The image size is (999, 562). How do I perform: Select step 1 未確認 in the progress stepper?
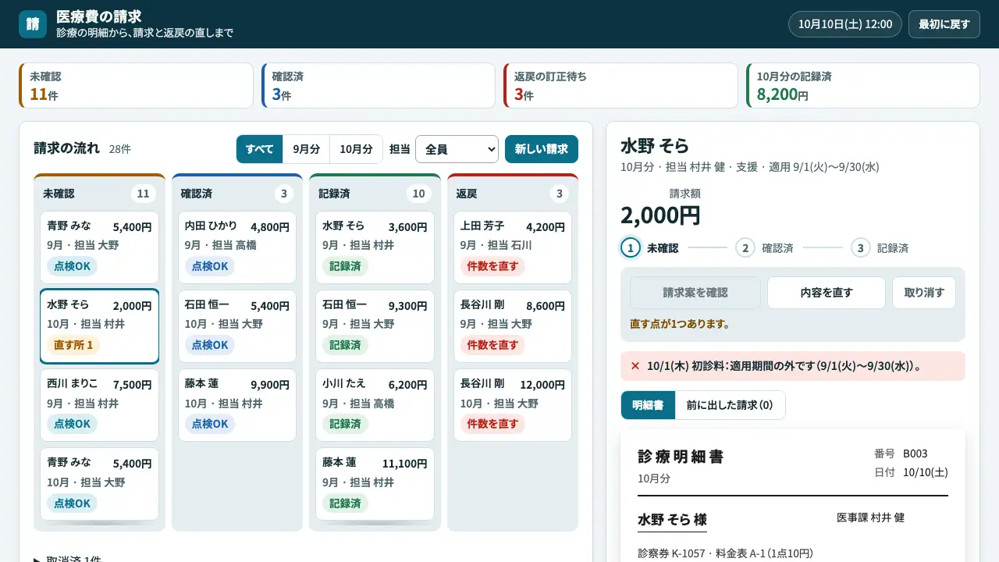pos(649,248)
